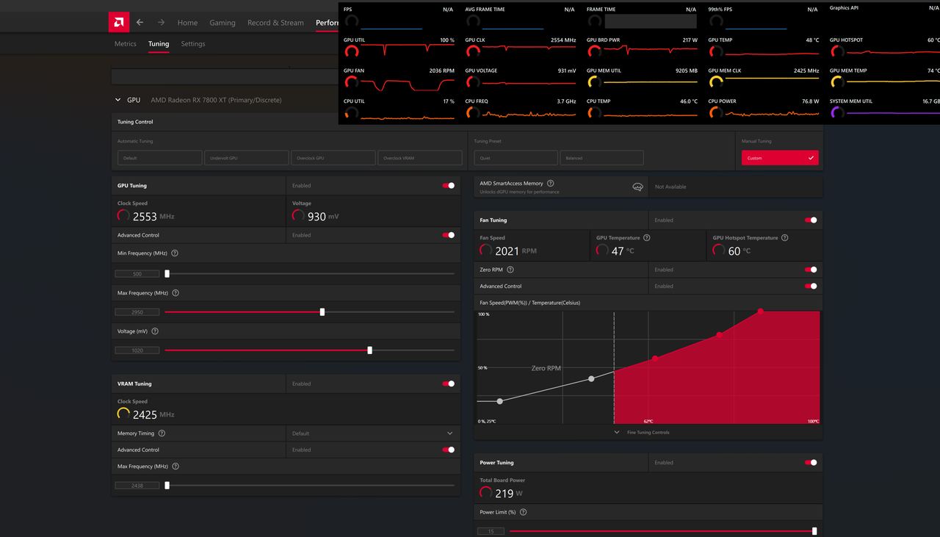940x537 pixels.
Task: Click the GPU FAN gauge in overlay
Action: click(x=351, y=83)
